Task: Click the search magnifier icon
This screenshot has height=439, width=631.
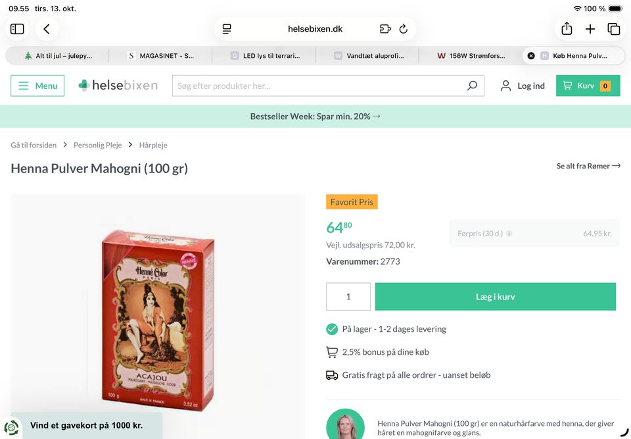Action: (x=472, y=86)
